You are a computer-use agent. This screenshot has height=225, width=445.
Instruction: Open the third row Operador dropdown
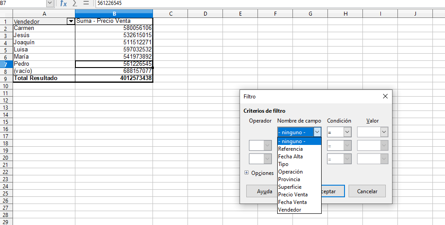coord(268,159)
